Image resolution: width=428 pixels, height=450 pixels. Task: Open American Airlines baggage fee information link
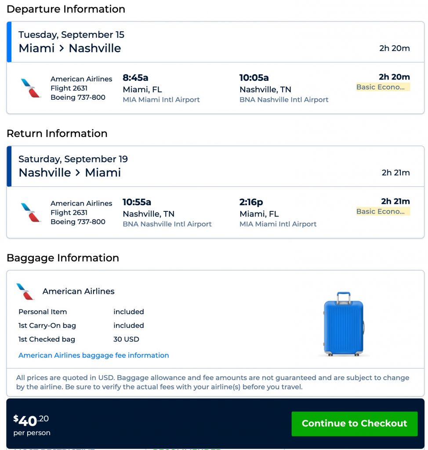point(94,355)
